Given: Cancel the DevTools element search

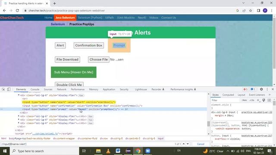Looking at the screenshot, I should point(201,144).
